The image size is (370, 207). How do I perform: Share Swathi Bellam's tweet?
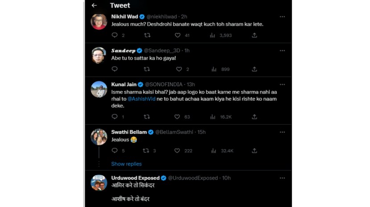click(x=255, y=151)
